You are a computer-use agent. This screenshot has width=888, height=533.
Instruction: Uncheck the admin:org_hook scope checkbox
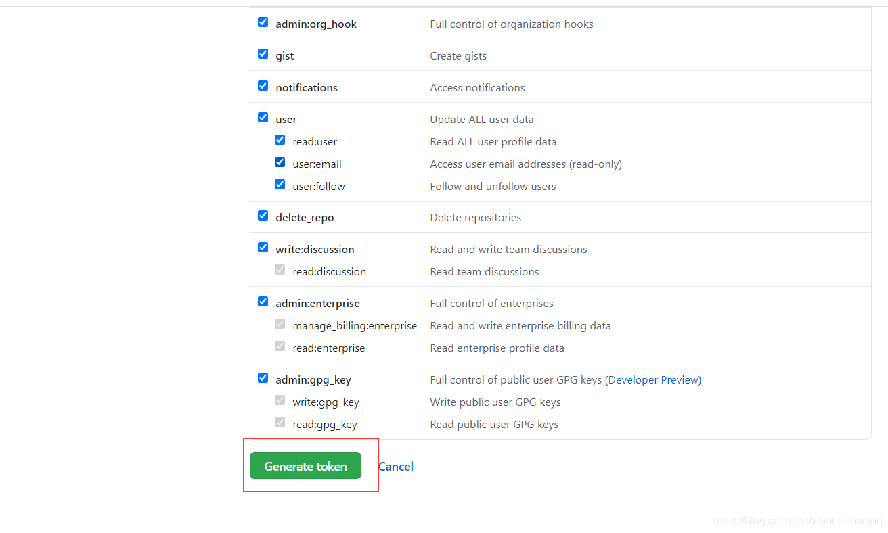pos(263,22)
